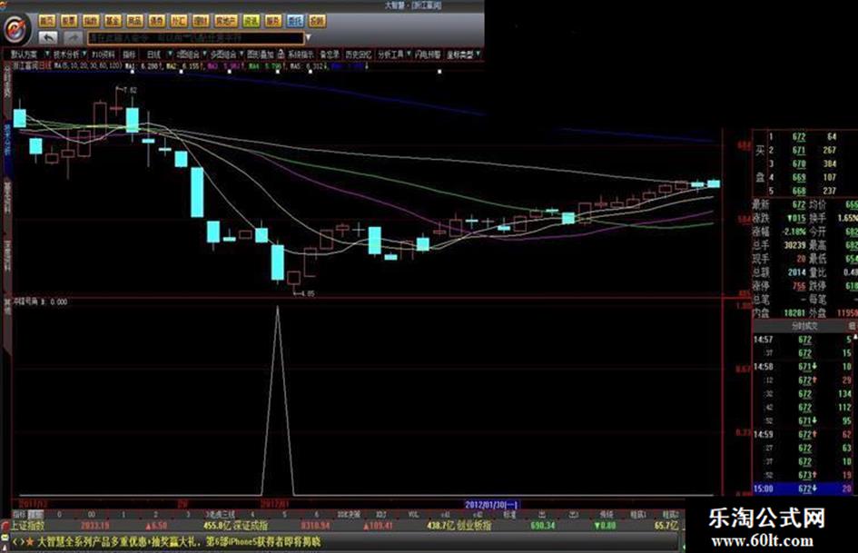Open the 基金 funds section
Screen dimensions: 858x553
click(113, 22)
